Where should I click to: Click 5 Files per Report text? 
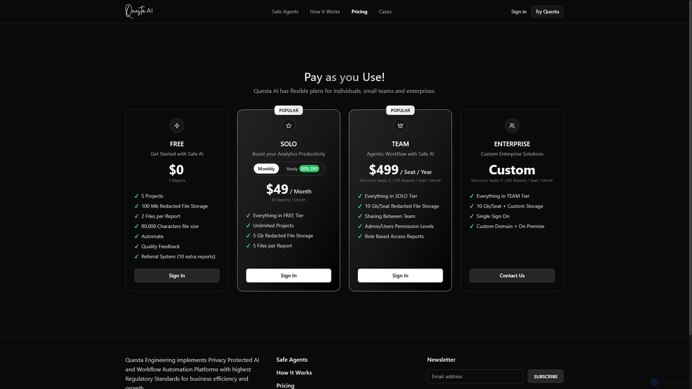pyautogui.click(x=272, y=246)
